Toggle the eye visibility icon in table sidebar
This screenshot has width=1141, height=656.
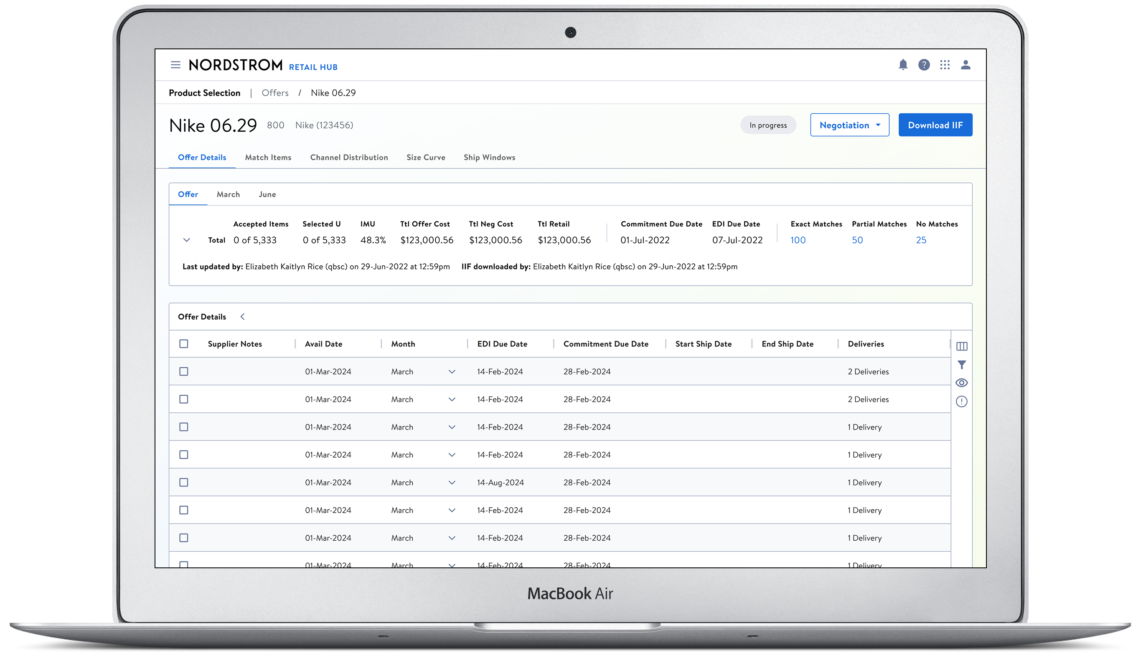pos(962,383)
